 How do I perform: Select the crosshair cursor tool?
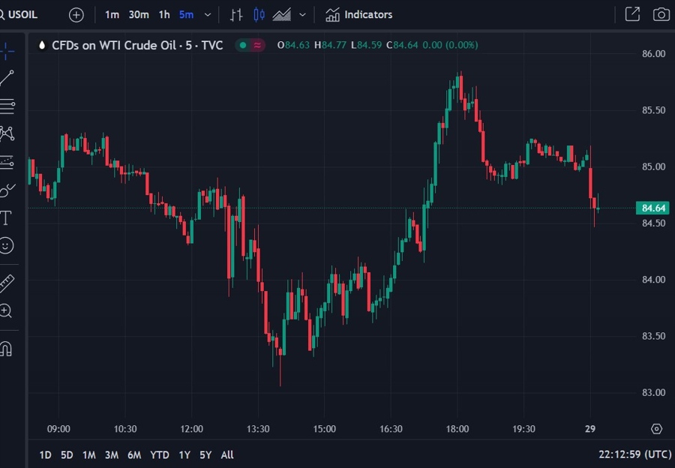7,52
